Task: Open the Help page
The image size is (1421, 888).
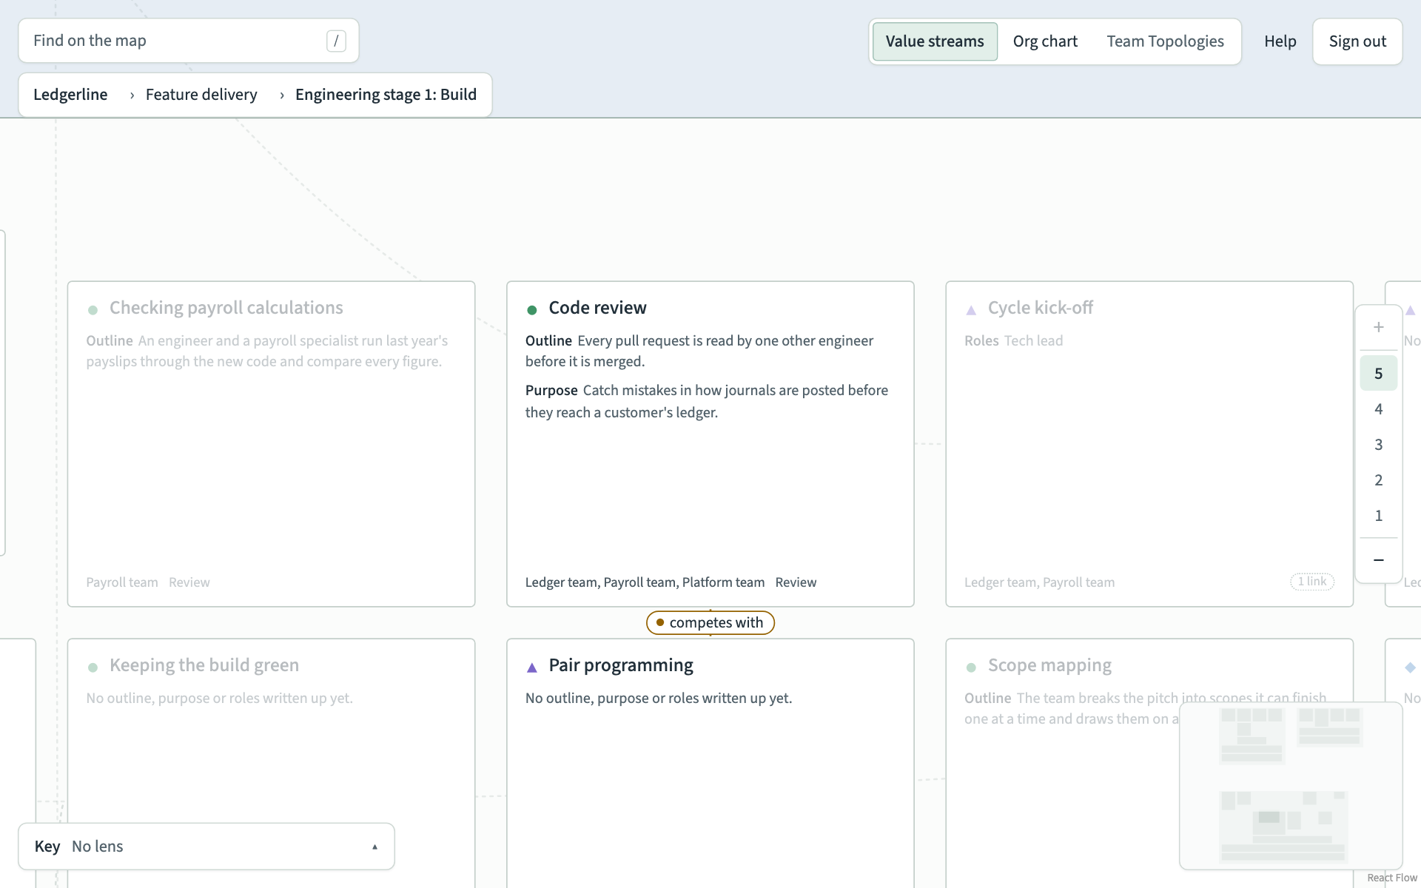Action: (x=1280, y=41)
